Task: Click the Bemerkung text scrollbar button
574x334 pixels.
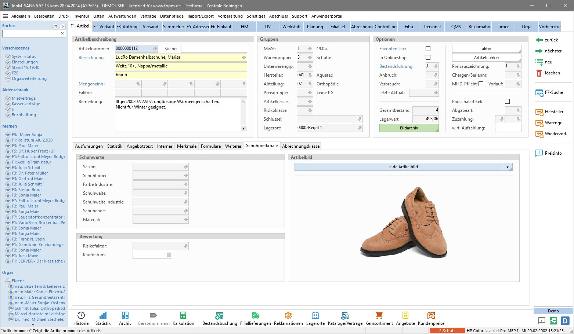Action: [x=243, y=129]
